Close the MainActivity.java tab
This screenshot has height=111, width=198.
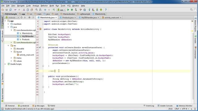pyautogui.click(x=56, y=18)
